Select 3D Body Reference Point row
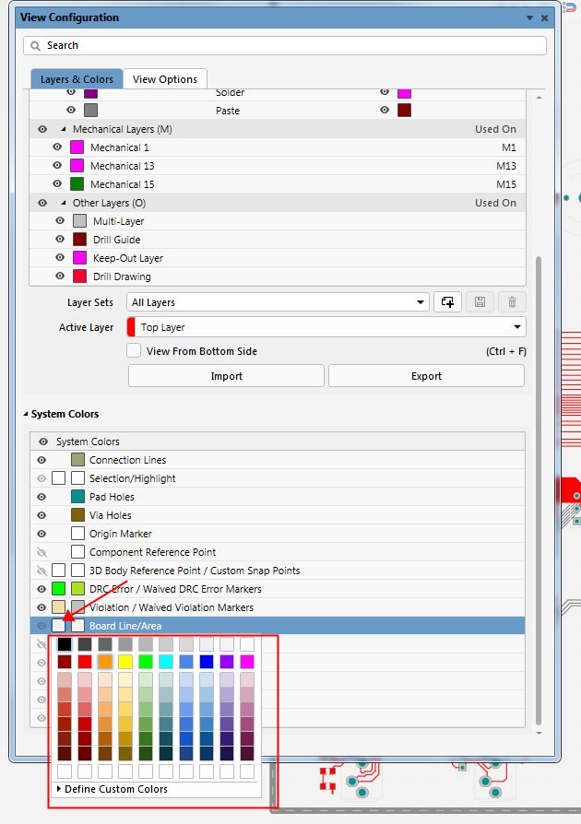The height and width of the screenshot is (824, 581). (x=278, y=571)
